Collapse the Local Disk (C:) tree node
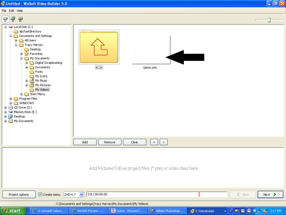Image resolution: width=286 pixels, height=215 pixels. [6, 27]
